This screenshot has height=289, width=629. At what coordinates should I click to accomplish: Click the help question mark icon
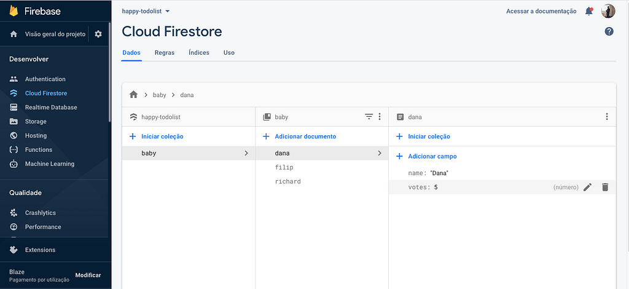[x=609, y=31]
